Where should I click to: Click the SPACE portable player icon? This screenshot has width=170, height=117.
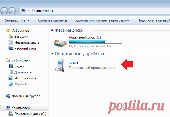tap(60, 65)
